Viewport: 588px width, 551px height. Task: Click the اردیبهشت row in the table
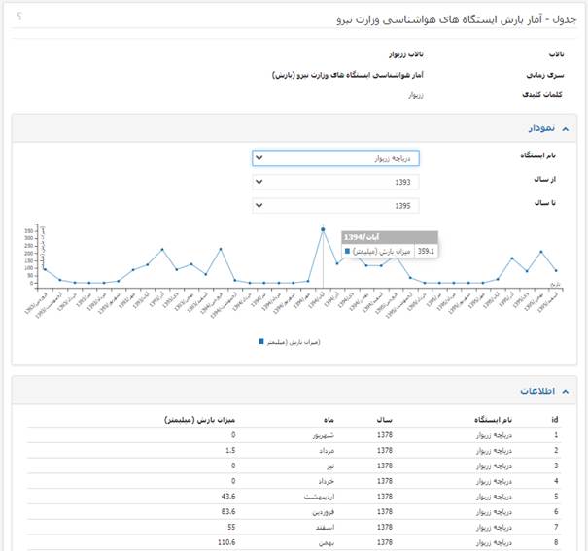[294, 495]
